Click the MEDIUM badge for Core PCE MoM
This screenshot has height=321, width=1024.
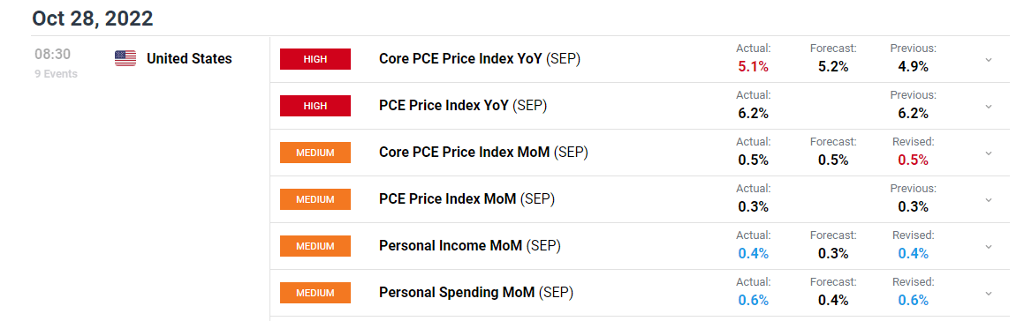(315, 153)
